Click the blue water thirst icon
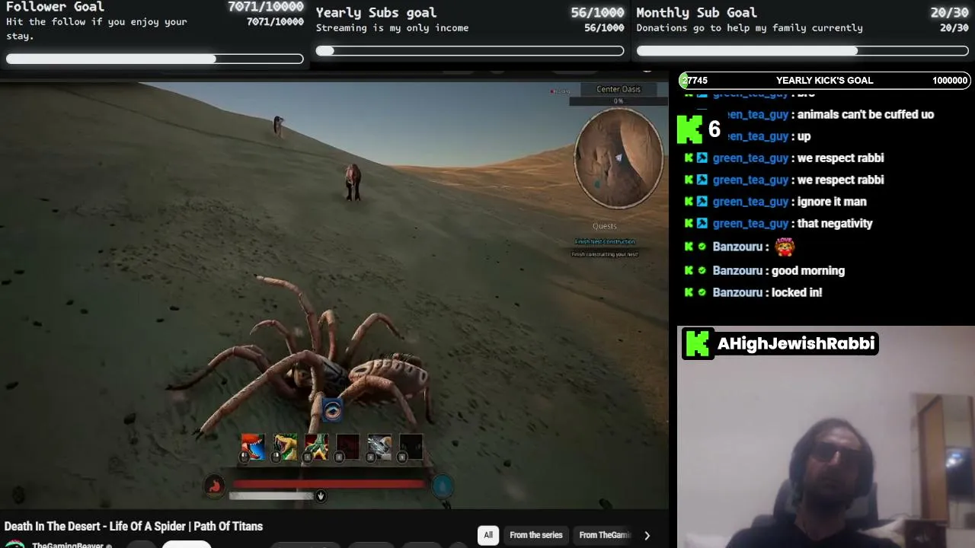 443,486
